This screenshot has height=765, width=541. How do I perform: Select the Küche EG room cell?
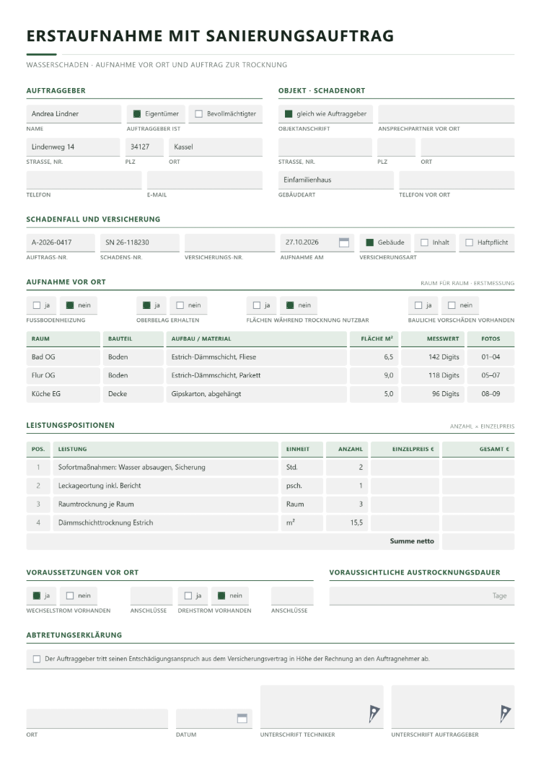pyautogui.click(x=63, y=394)
